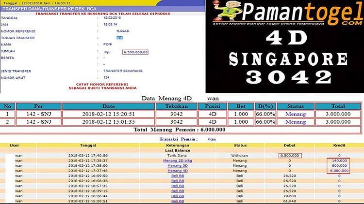Click the Jam value 18:03:14
Image resolution: width=364 pixels, height=204 pixels.
pyautogui.click(x=110, y=24)
